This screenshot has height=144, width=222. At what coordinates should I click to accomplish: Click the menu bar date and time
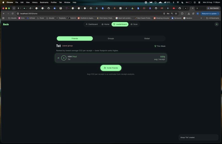pos(211,2)
